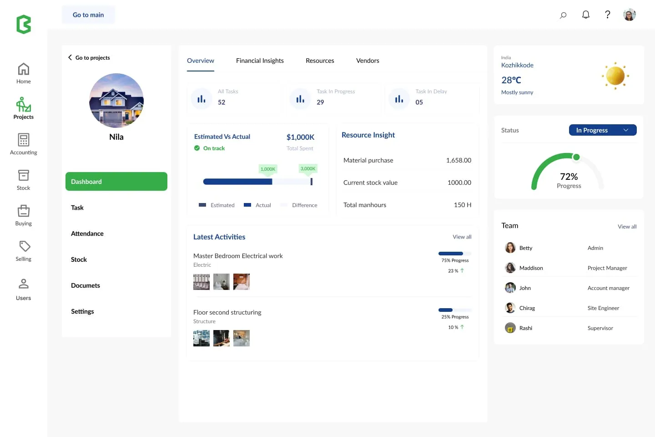This screenshot has height=437, width=655.
Task: Open the Stock archive icon in sidebar
Action: tap(24, 175)
